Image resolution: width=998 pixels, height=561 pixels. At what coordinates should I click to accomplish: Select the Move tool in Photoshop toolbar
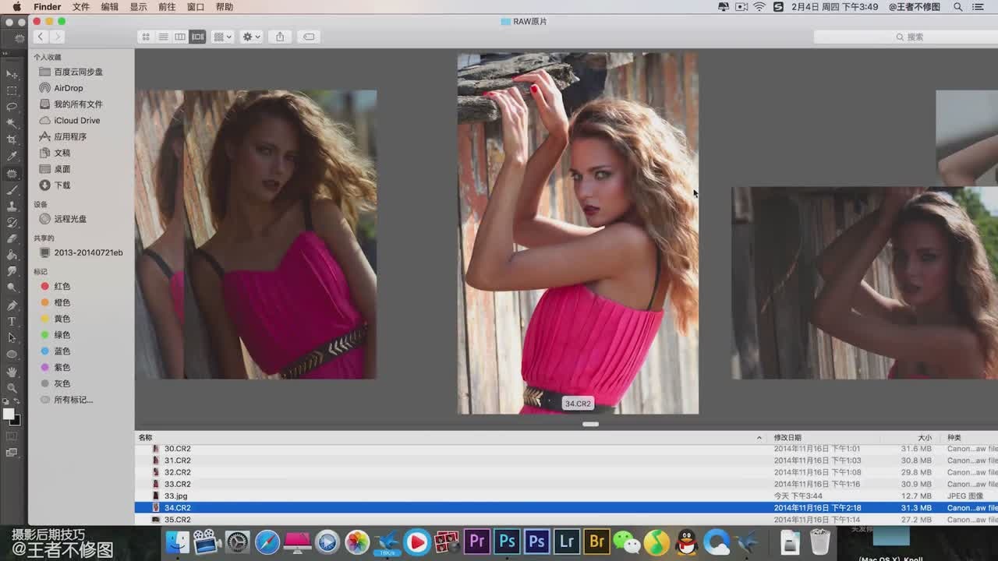pos(12,74)
